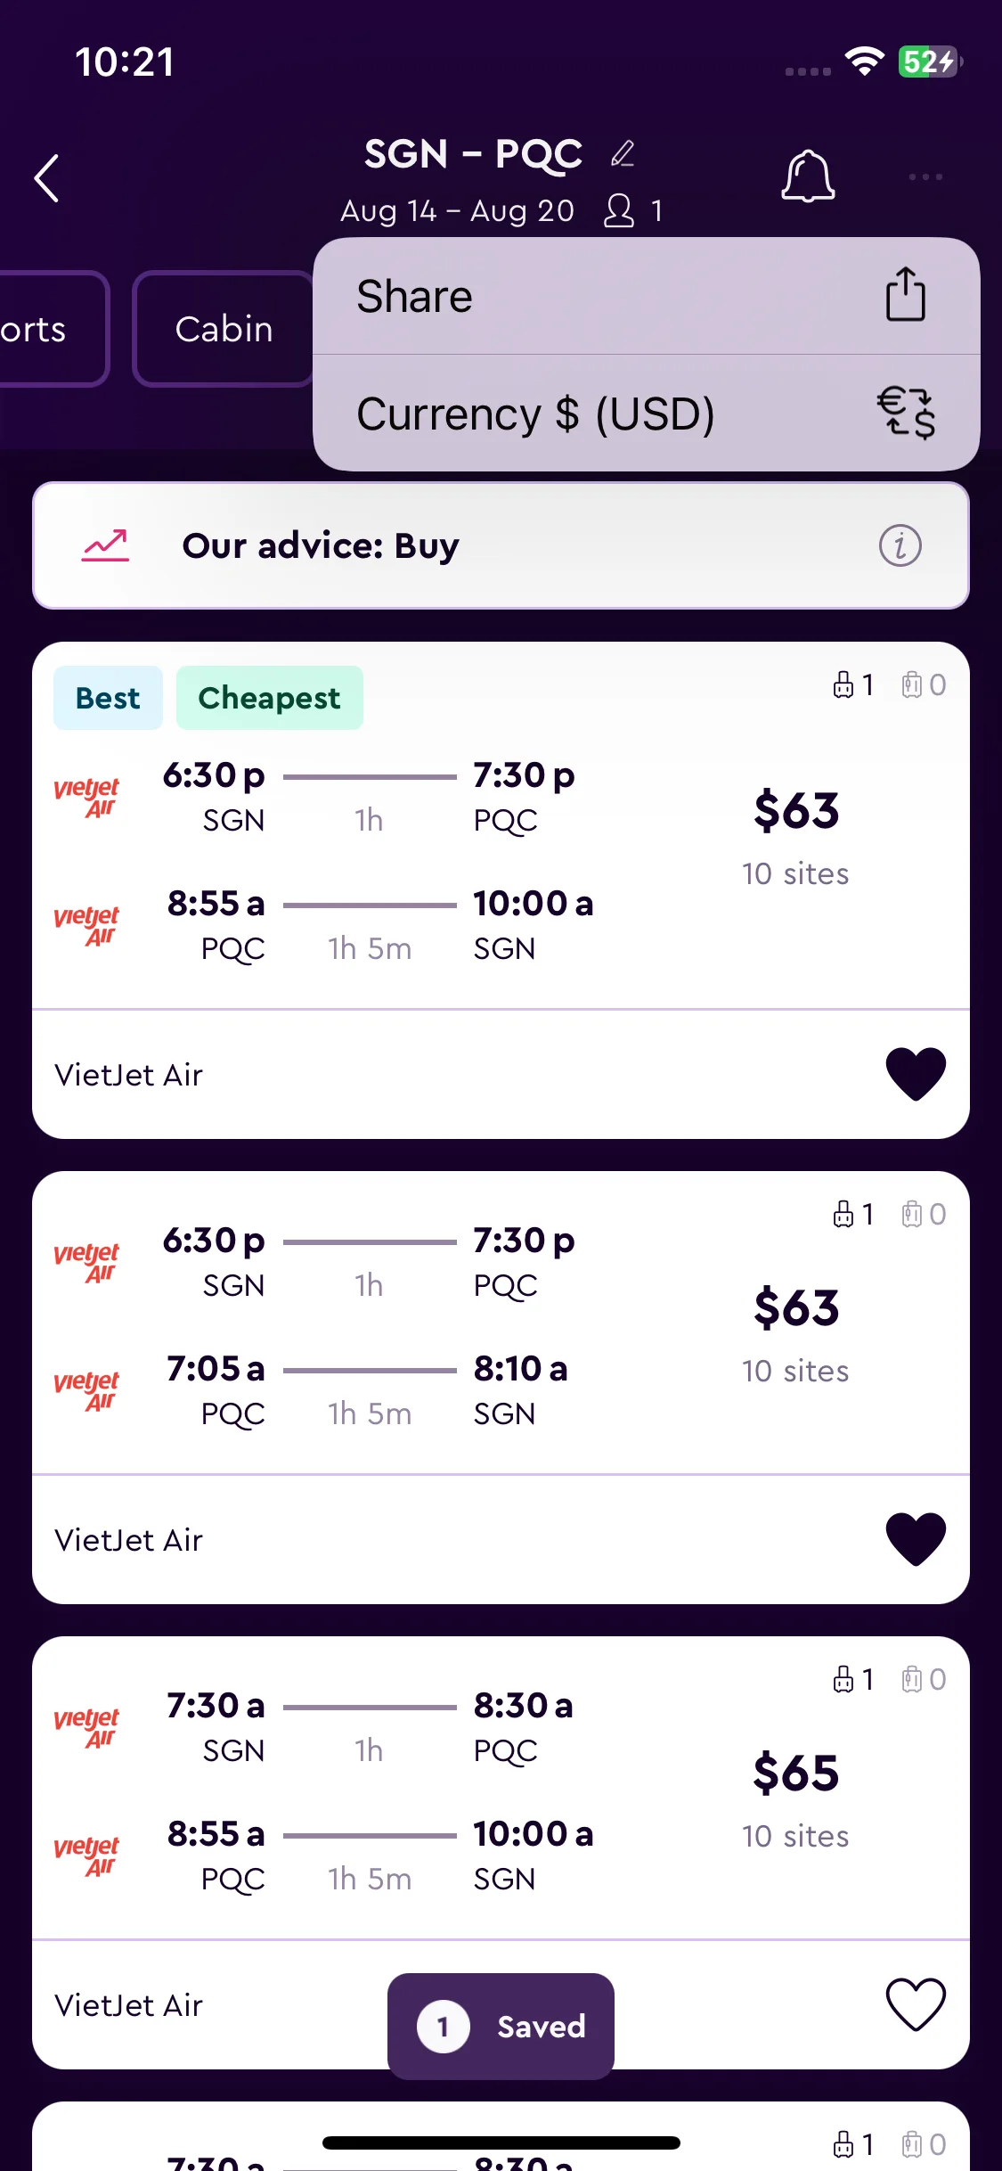The height and width of the screenshot is (2171, 1002).
Task: Select the Best tag
Action: [108, 698]
